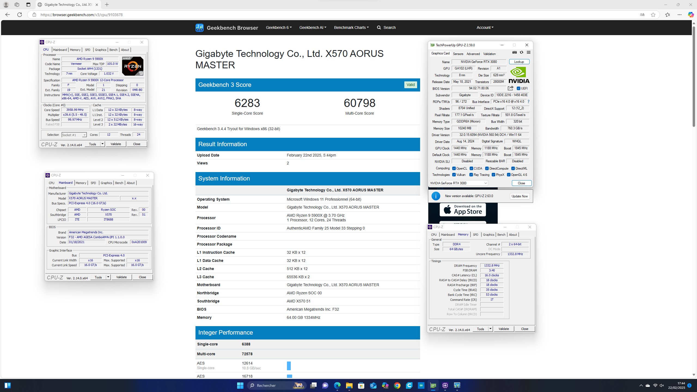Open Graphics tab in CPU-Z Memory window

pyautogui.click(x=488, y=235)
